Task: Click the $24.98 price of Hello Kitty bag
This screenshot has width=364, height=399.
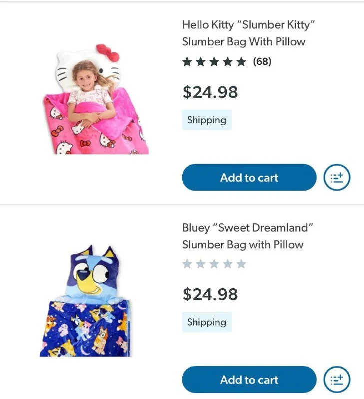Action: tap(210, 92)
